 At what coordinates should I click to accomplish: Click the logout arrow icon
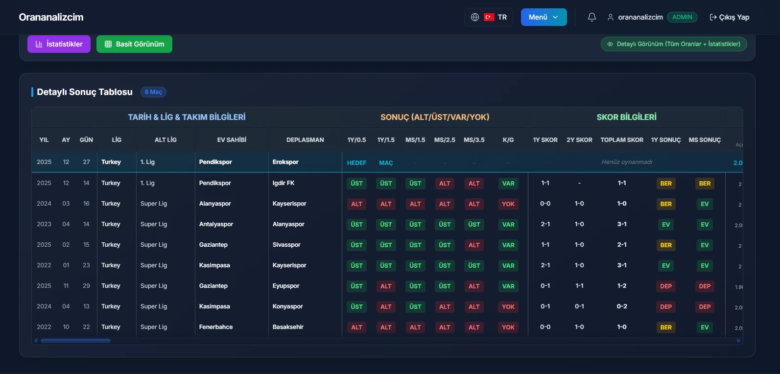click(x=713, y=17)
